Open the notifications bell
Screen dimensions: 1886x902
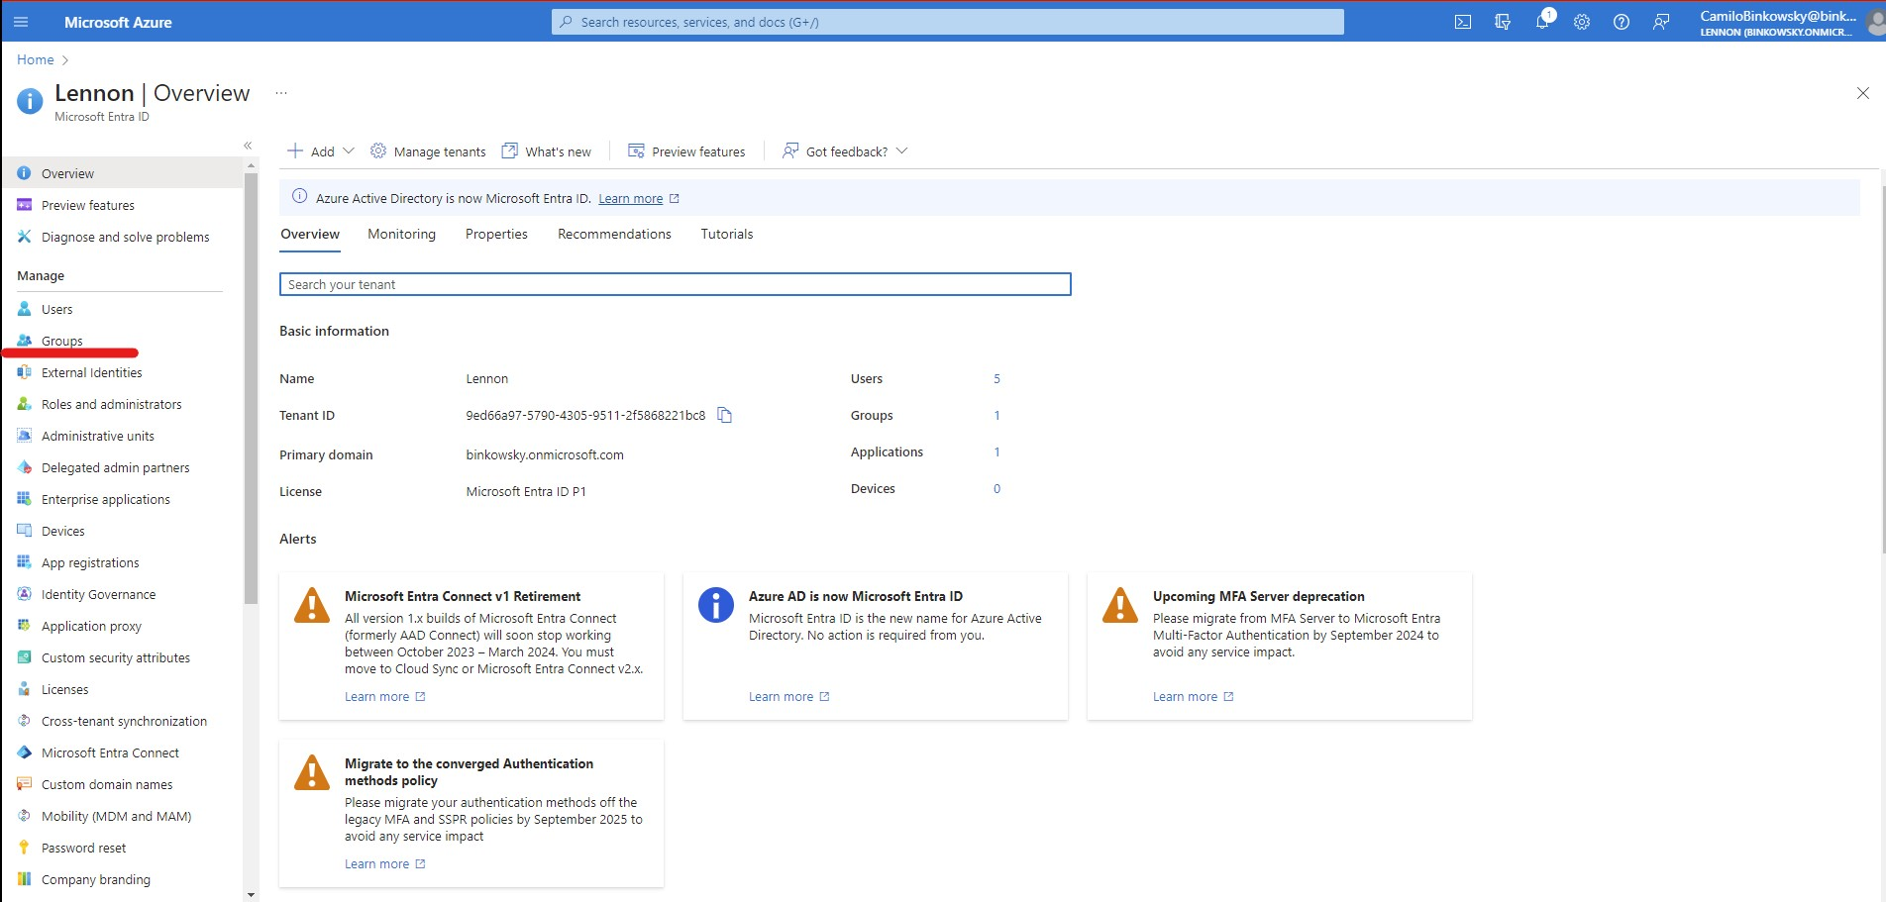coord(1542,22)
